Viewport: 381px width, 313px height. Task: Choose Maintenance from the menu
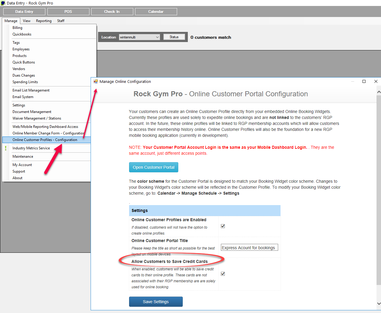click(47, 156)
